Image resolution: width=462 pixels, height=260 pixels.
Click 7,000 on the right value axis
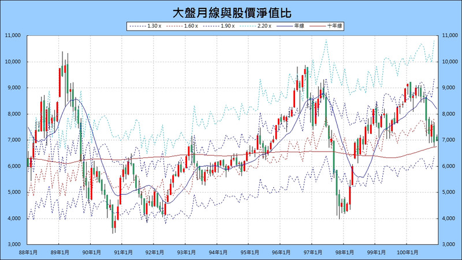point(449,140)
